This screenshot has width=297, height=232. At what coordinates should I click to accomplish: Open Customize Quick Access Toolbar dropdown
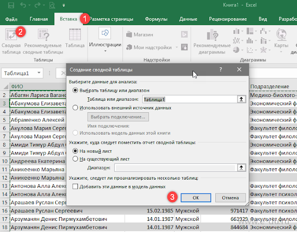pos(64,6)
